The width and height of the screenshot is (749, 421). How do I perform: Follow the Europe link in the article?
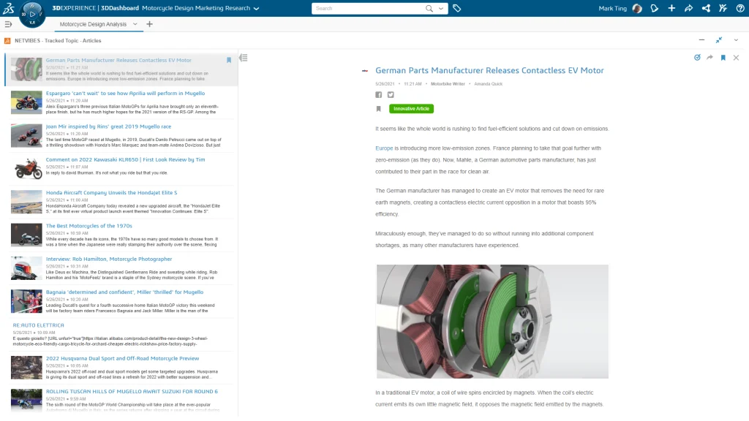(x=384, y=148)
